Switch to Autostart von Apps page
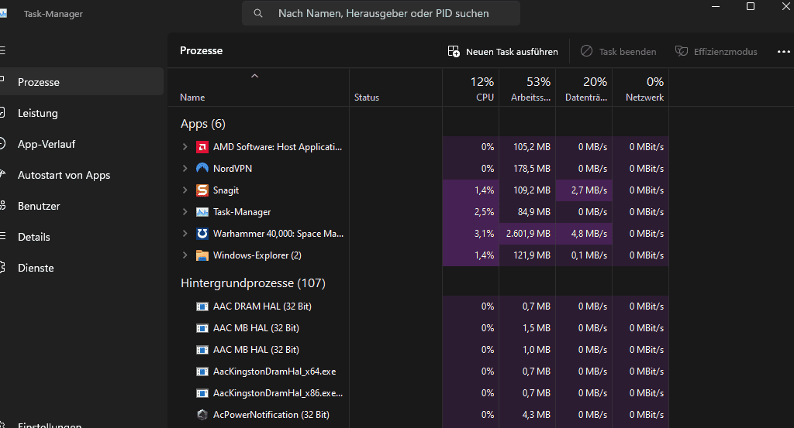Image resolution: width=794 pixels, height=428 pixels. click(64, 175)
